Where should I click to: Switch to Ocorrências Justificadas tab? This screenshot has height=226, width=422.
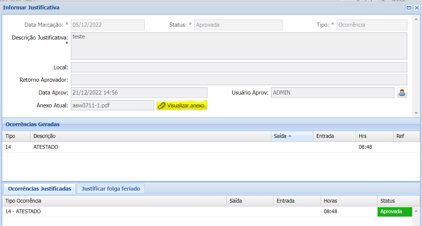(x=40, y=189)
